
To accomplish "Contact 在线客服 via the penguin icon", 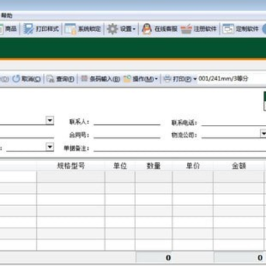I will click(160, 29).
